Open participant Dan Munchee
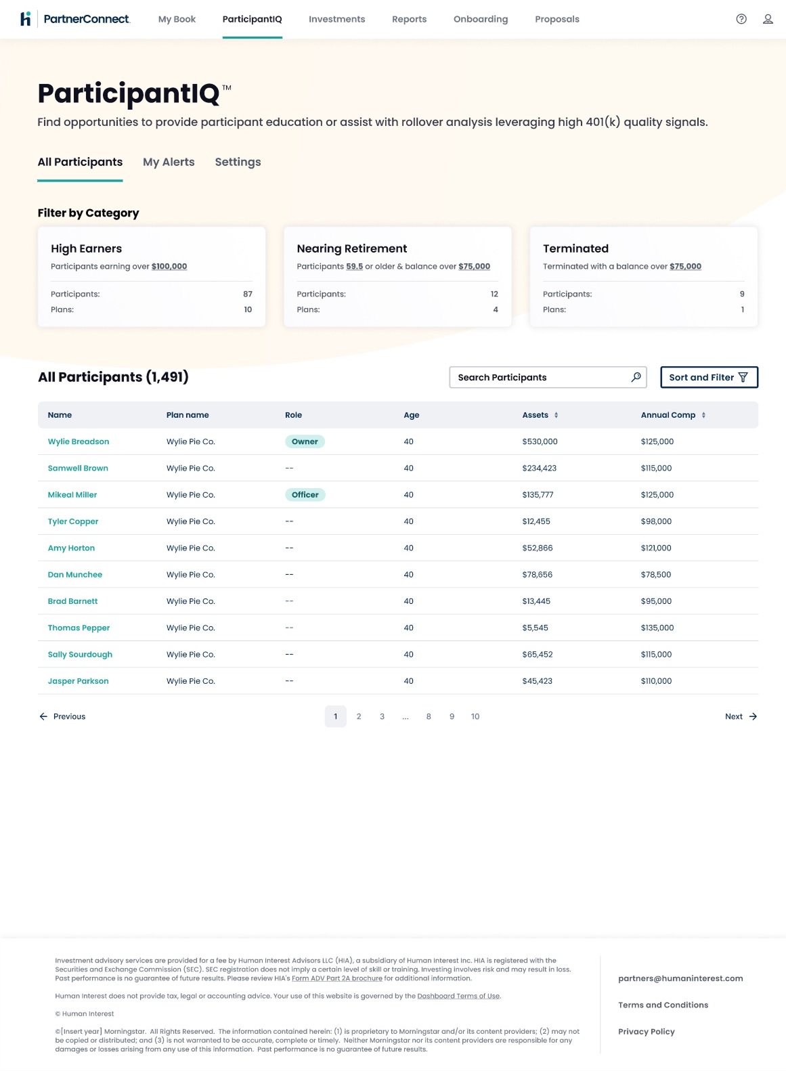This screenshot has width=786, height=1071. 75,575
